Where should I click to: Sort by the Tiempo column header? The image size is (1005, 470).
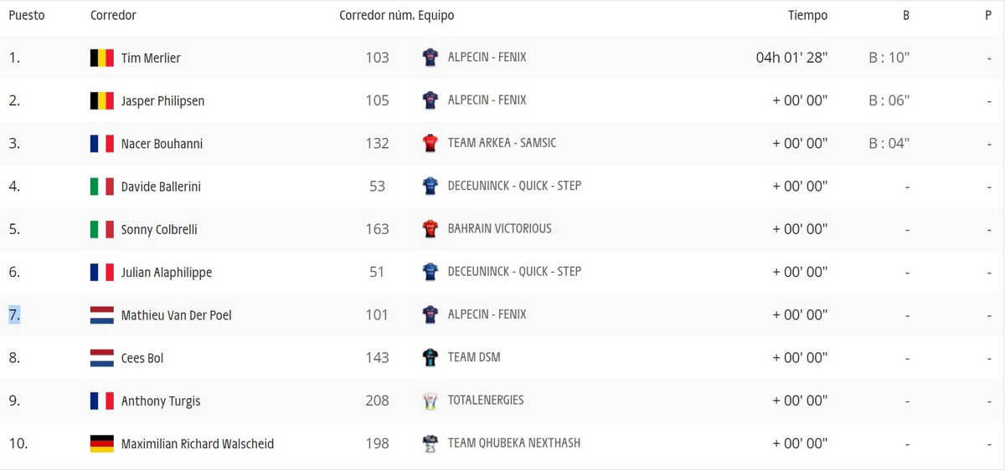pos(807,15)
